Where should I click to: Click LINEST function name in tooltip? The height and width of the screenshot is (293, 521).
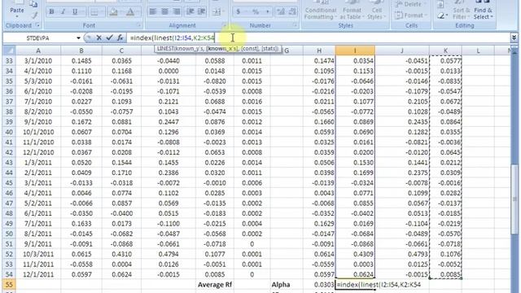pyautogui.click(x=166, y=49)
